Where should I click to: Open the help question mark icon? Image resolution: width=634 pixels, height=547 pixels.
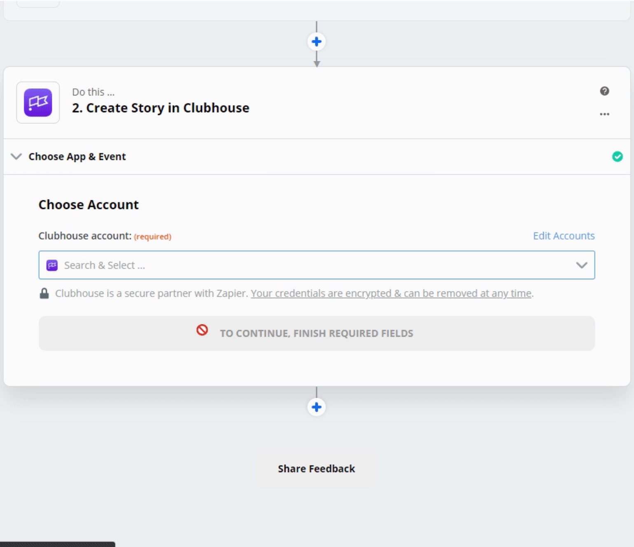604,91
